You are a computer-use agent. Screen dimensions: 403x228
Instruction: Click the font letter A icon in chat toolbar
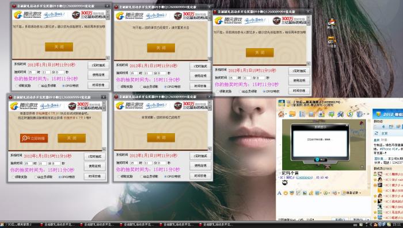[x=279, y=193]
